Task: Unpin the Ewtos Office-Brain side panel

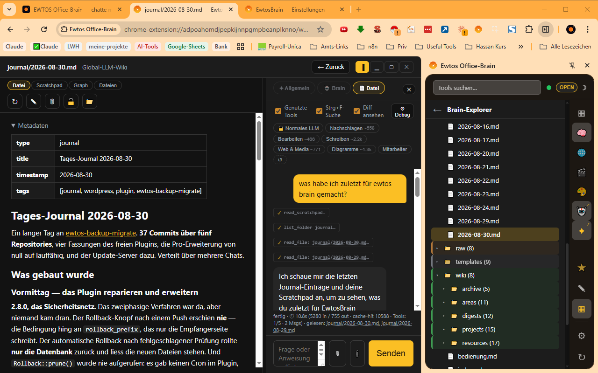Action: pos(572,66)
